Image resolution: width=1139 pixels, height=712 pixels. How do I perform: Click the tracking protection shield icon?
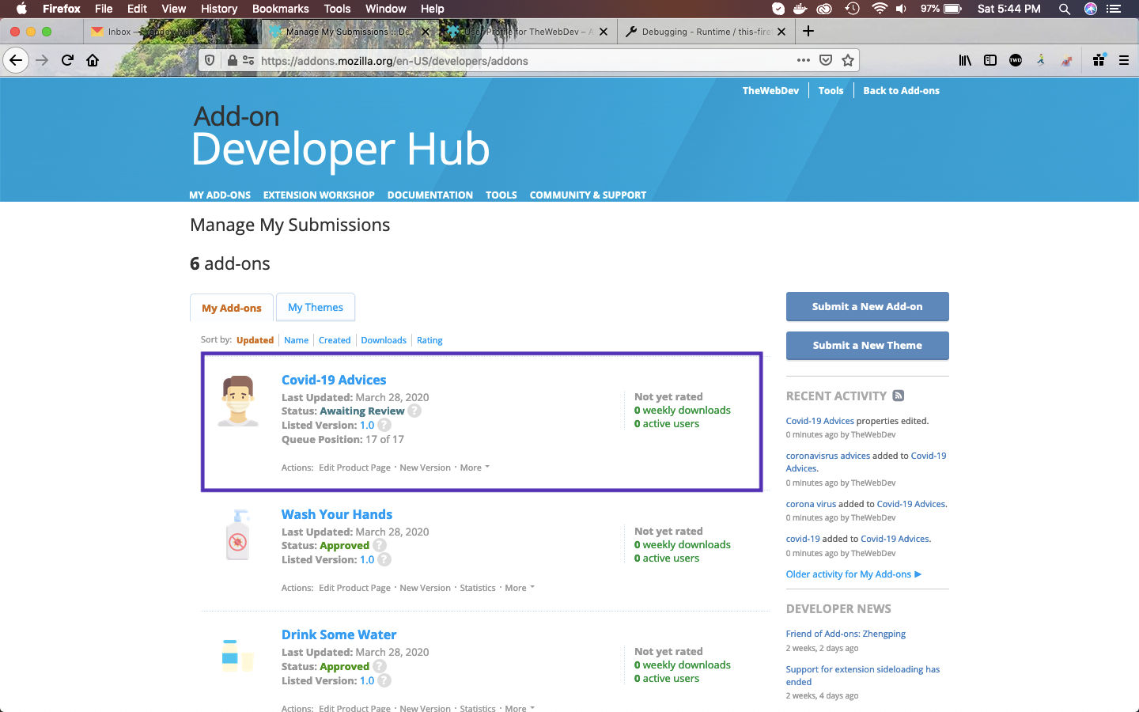click(x=210, y=60)
